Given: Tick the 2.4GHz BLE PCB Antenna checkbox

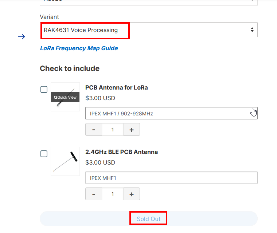Looking at the screenshot, I should [x=44, y=154].
